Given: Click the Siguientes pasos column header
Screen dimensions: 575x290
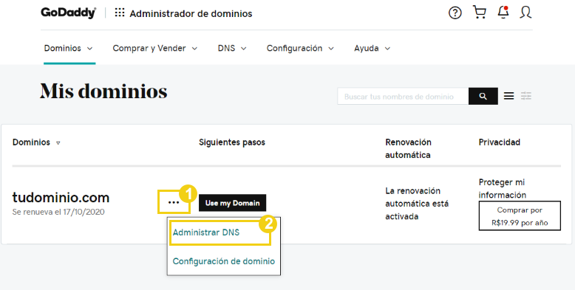Looking at the screenshot, I should point(232,142).
